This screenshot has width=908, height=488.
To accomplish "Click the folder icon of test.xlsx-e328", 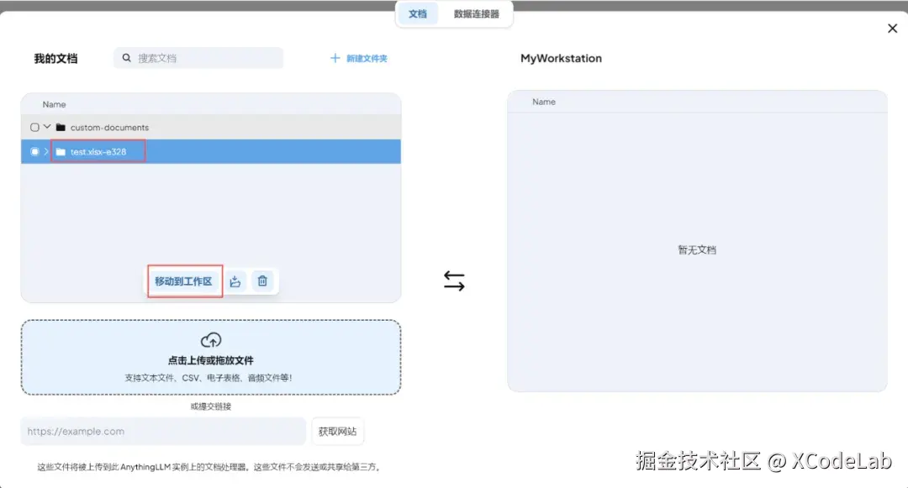I will [60, 151].
